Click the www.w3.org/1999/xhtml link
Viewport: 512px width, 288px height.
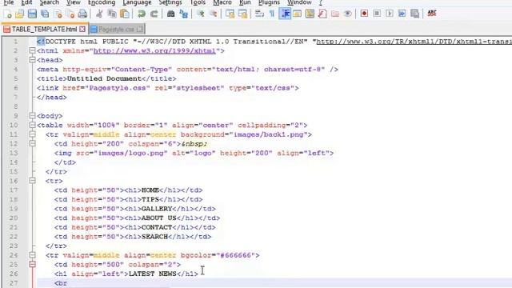pos(154,51)
